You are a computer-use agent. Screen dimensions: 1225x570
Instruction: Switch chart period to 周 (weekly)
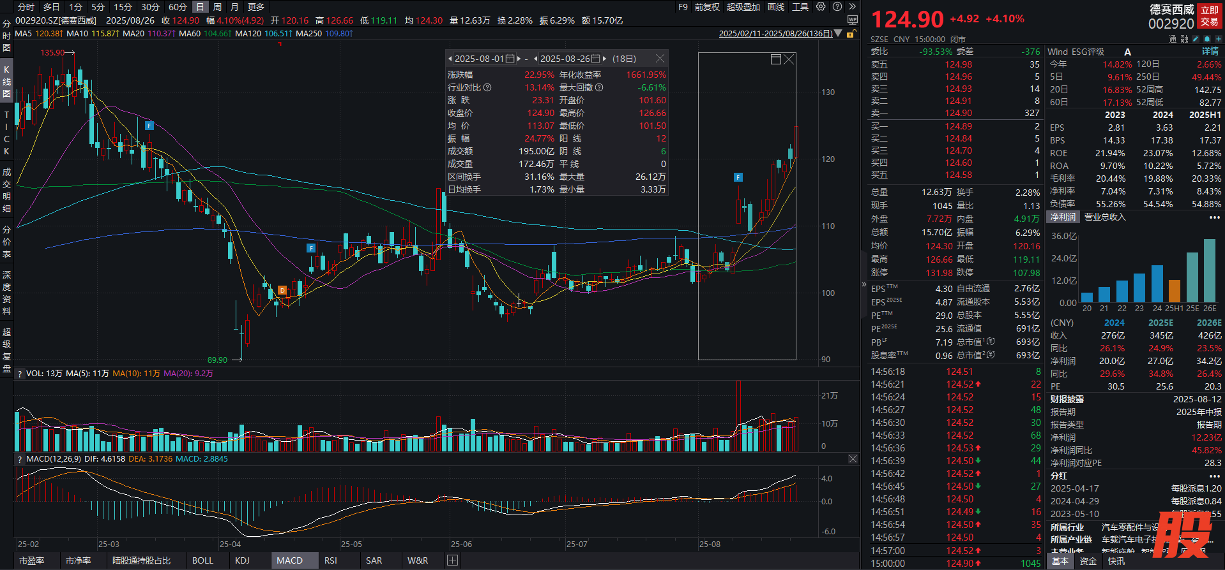coord(217,7)
